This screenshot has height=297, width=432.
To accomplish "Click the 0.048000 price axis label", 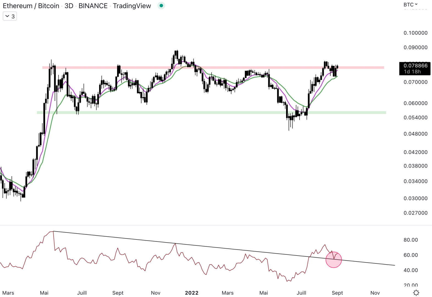I will point(415,134).
